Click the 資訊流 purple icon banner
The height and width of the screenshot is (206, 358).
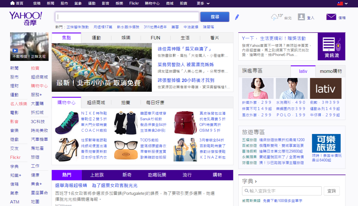point(331,46)
